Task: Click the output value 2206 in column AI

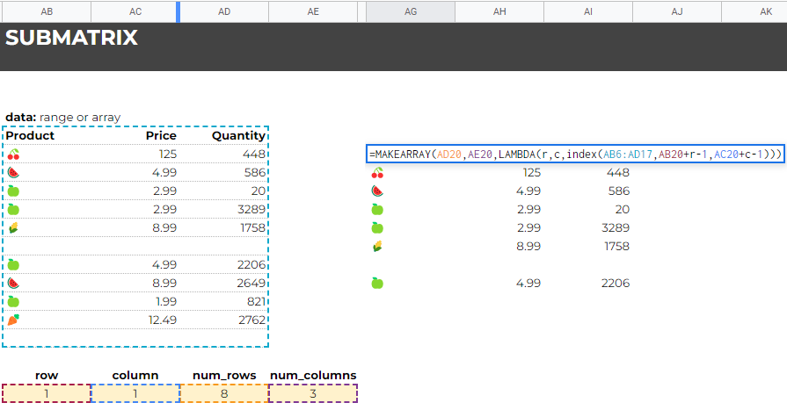Action: (616, 284)
